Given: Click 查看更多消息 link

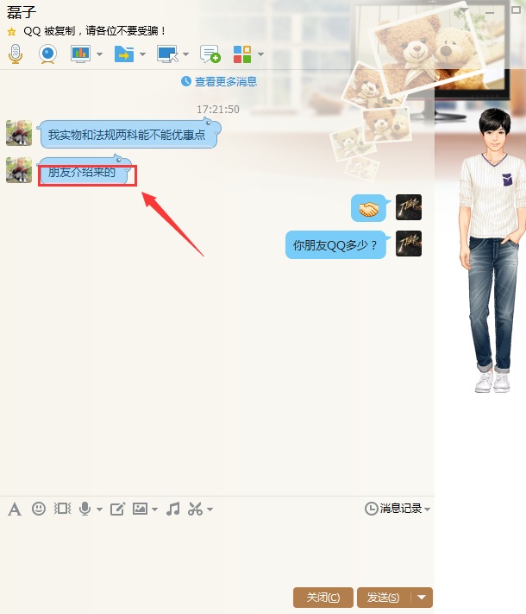Looking at the screenshot, I should coord(226,81).
